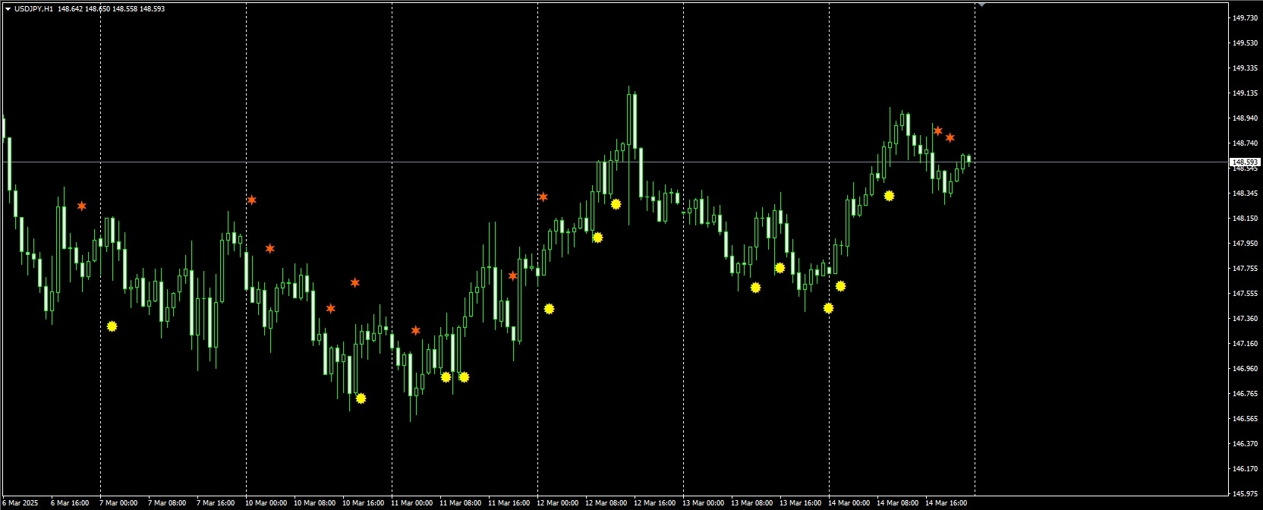Viewport: 1263px width, 510px height.
Task: Click orange star just right of 12 Mar 00:00
Action: tap(543, 197)
